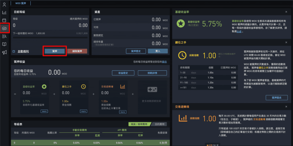The width and height of the screenshot is (293, 146).
Task: Open the user account sidebar icon
Action: point(4,4)
